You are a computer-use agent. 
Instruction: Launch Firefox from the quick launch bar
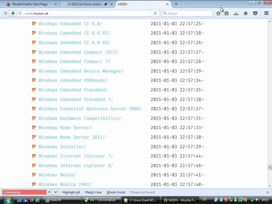[32, 200]
